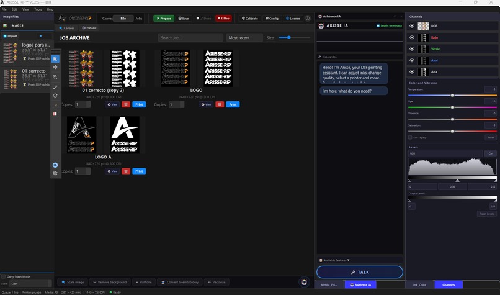This screenshot has height=295, width=500.
Task: Click the License button
Action: (x=293, y=19)
